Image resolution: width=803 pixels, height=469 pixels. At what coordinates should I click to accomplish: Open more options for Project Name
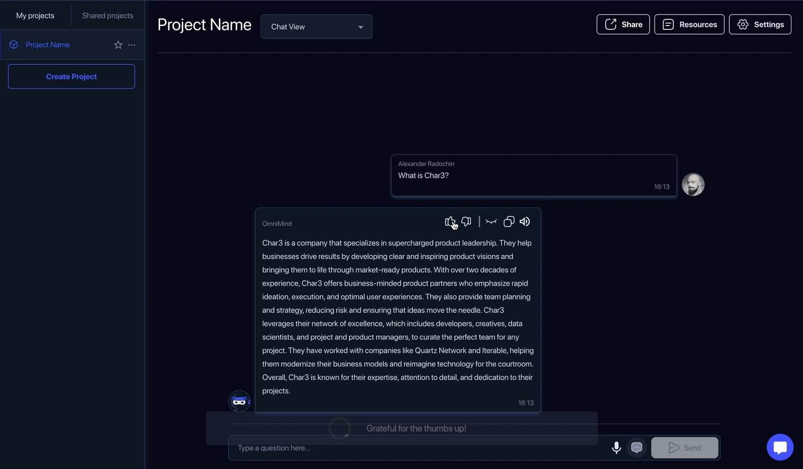(132, 45)
